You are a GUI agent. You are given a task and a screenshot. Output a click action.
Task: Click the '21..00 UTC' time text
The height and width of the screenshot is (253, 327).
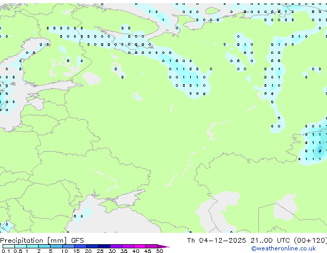tap(270, 241)
